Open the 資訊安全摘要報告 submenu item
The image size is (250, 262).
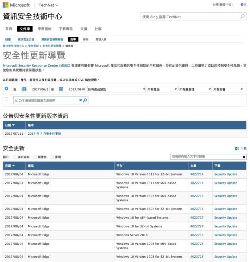(x=52, y=39)
